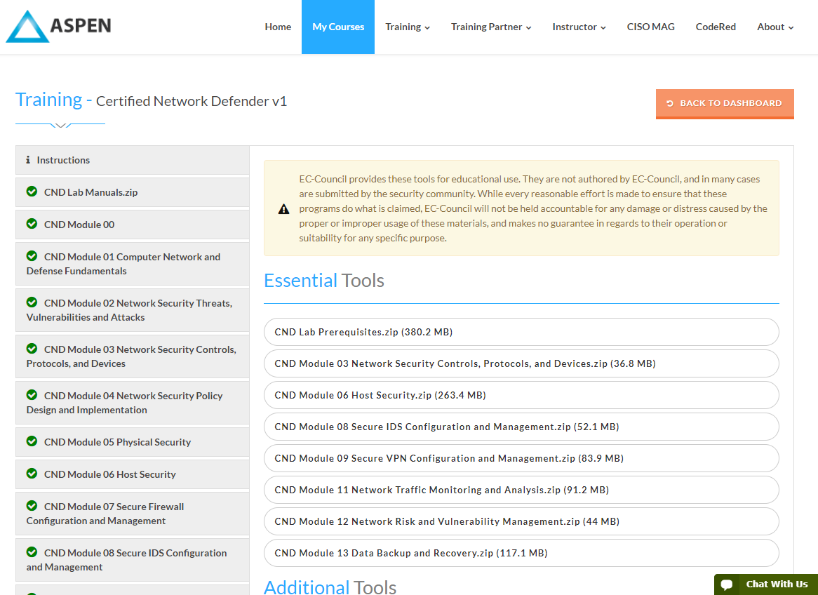Download CND Module 13 Data Backup and Recovery.zip
The height and width of the screenshot is (595, 818).
521,553
